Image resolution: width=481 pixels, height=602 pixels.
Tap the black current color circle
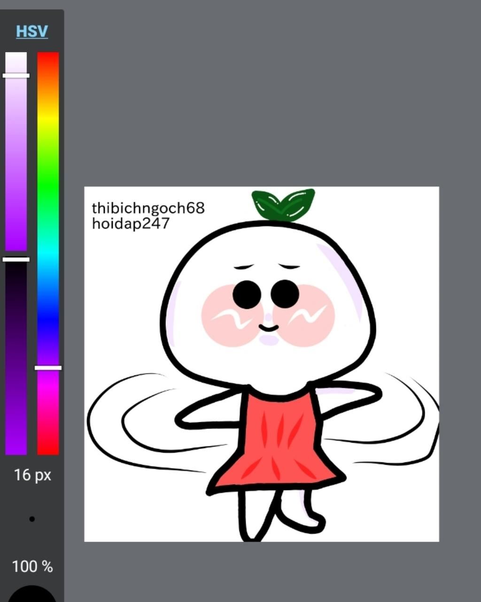(x=32, y=594)
